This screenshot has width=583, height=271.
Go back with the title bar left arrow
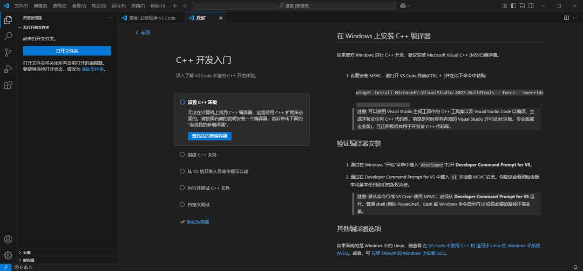(x=175, y=6)
